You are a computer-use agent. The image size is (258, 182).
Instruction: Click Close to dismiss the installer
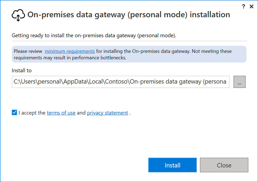(x=224, y=165)
